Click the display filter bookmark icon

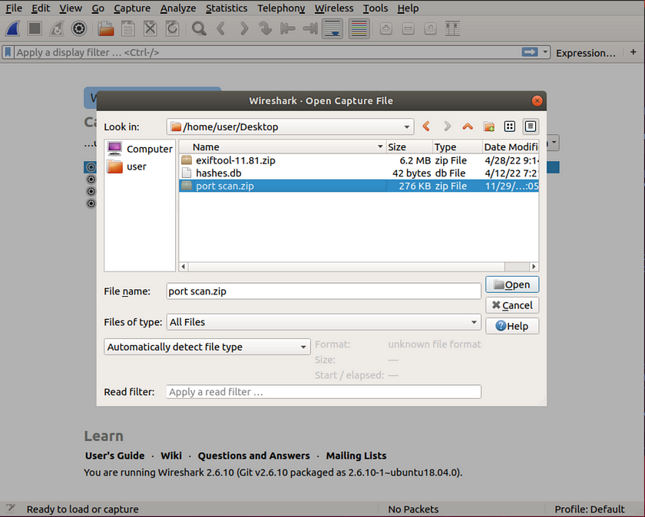pos(8,53)
